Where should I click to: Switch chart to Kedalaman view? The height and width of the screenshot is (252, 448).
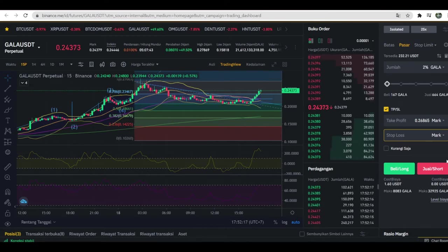(255, 64)
